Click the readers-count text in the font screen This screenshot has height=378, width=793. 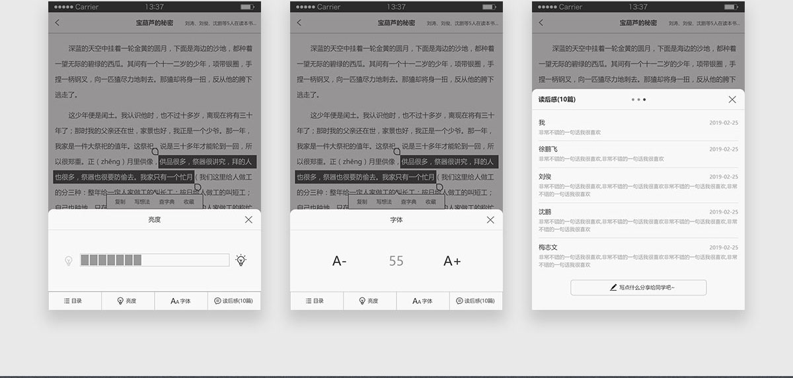[462, 23]
